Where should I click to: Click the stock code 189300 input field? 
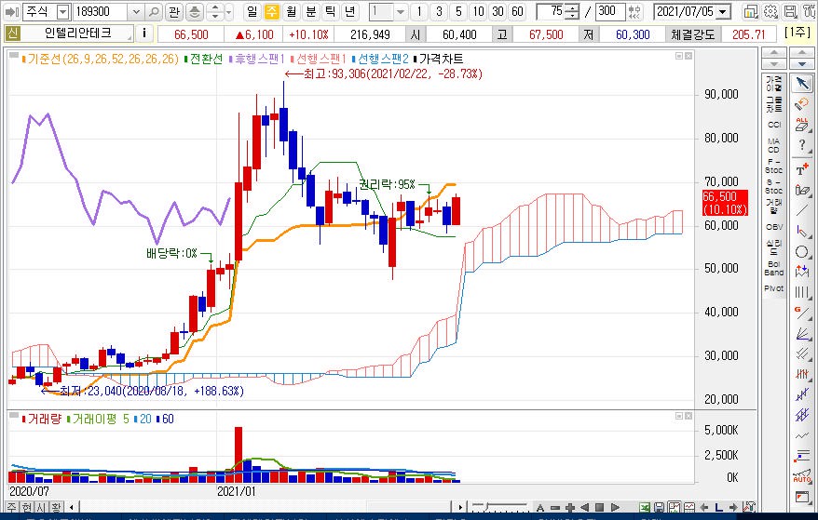pos(102,11)
